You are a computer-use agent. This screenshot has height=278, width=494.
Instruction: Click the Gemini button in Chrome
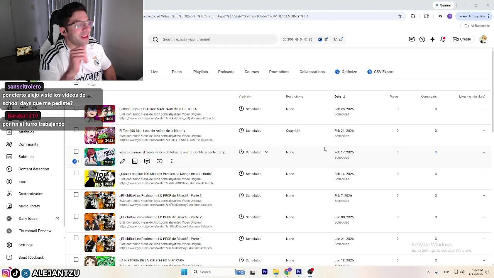click(x=443, y=5)
